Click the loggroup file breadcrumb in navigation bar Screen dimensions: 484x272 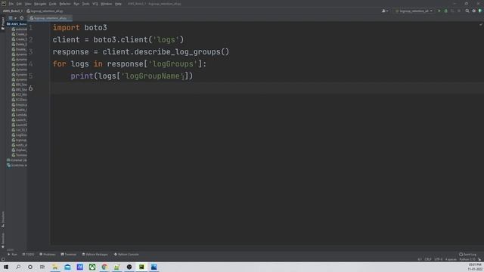45,11
